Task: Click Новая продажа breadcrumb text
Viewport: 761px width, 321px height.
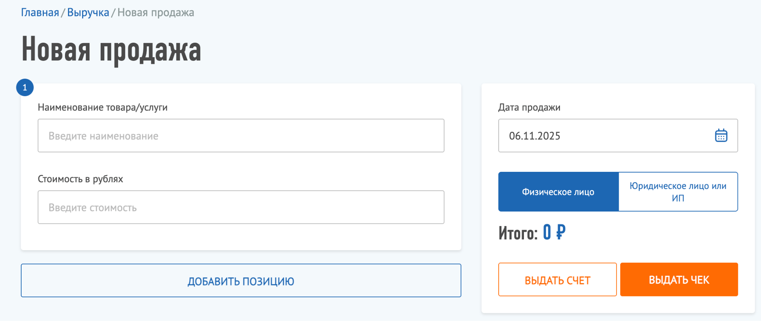Action: click(156, 13)
